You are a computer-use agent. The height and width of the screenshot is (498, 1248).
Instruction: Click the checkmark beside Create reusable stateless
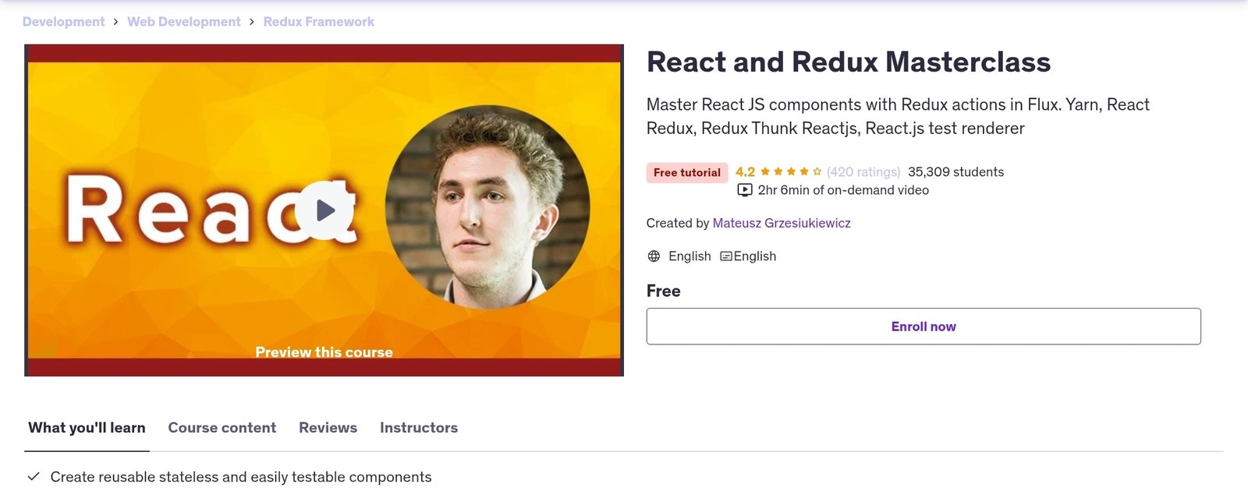(34, 476)
